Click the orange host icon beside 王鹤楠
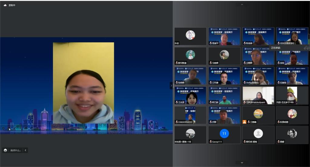The height and width of the screenshot is (167, 310). [x=244, y=122]
